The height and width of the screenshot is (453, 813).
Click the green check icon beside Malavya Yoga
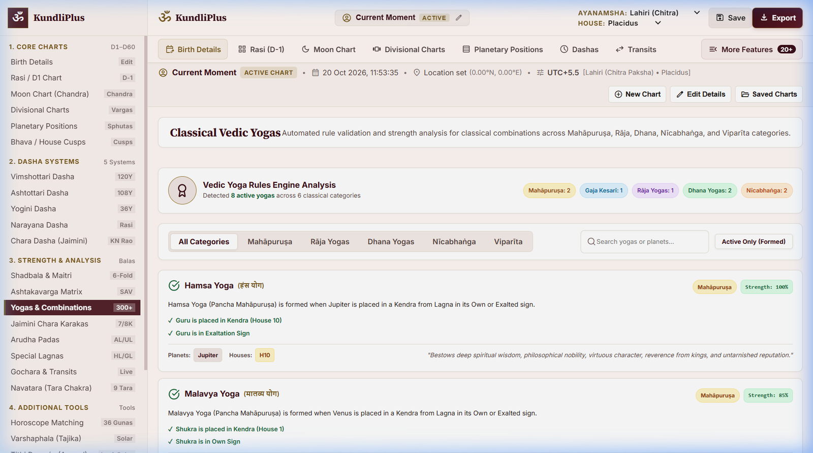point(174,394)
